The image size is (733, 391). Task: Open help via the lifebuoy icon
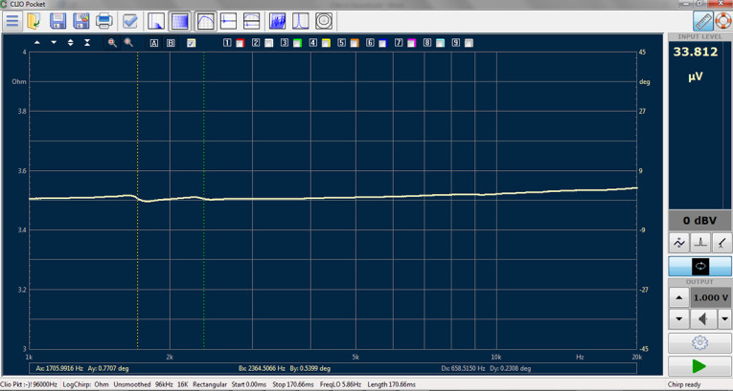pyautogui.click(x=723, y=21)
